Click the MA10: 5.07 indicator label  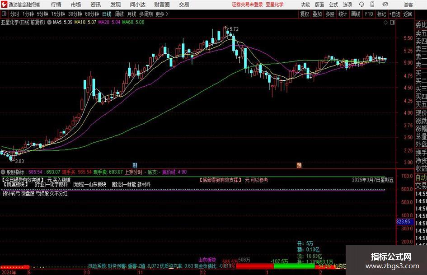tap(85, 22)
